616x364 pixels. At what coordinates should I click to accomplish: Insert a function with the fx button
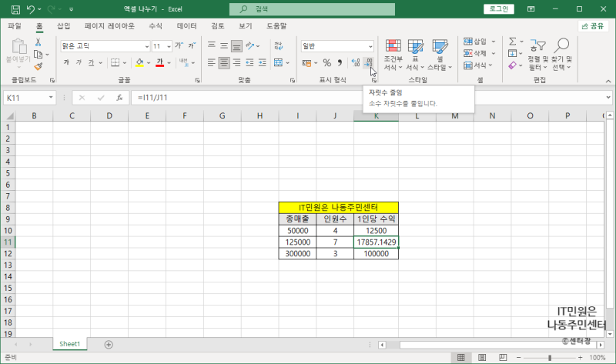pyautogui.click(x=119, y=98)
